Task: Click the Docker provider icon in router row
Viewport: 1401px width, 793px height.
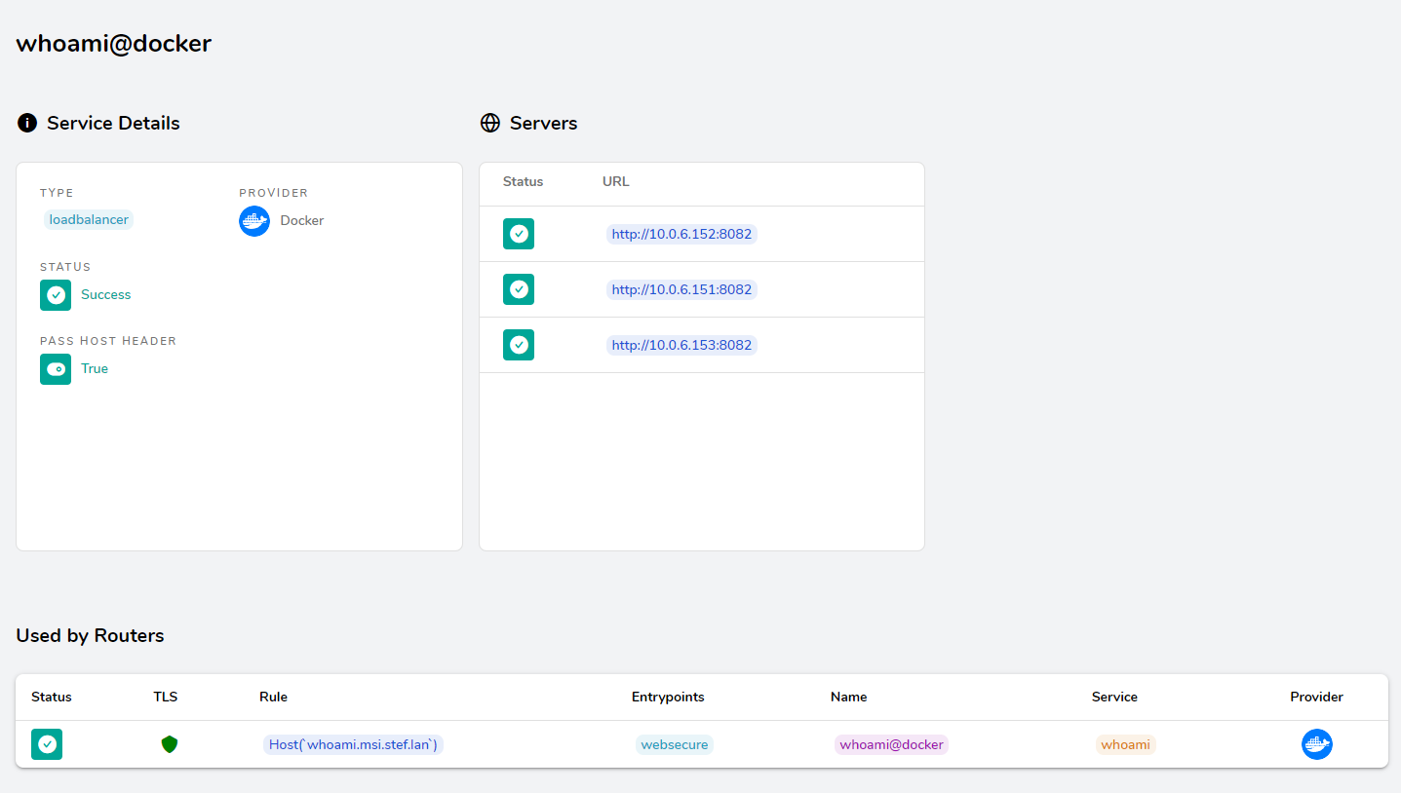Action: (x=1316, y=744)
